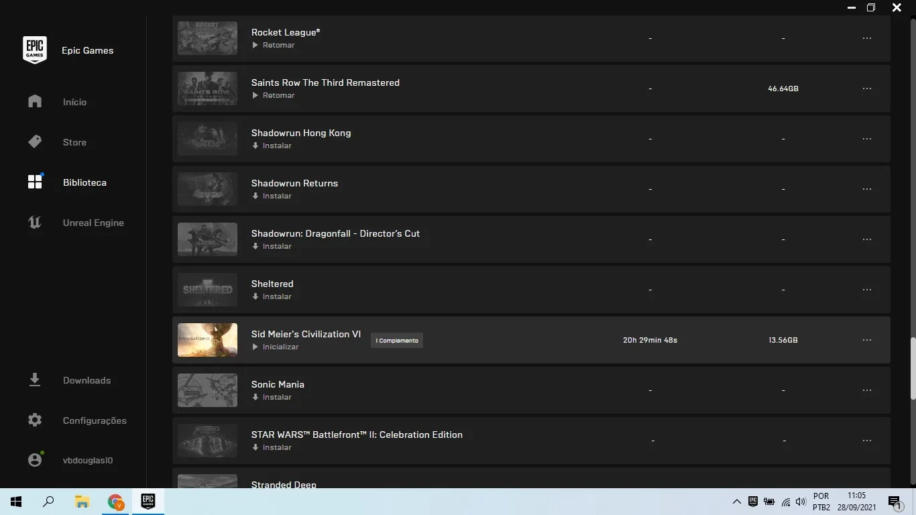Go to the Início menu item

point(74,102)
